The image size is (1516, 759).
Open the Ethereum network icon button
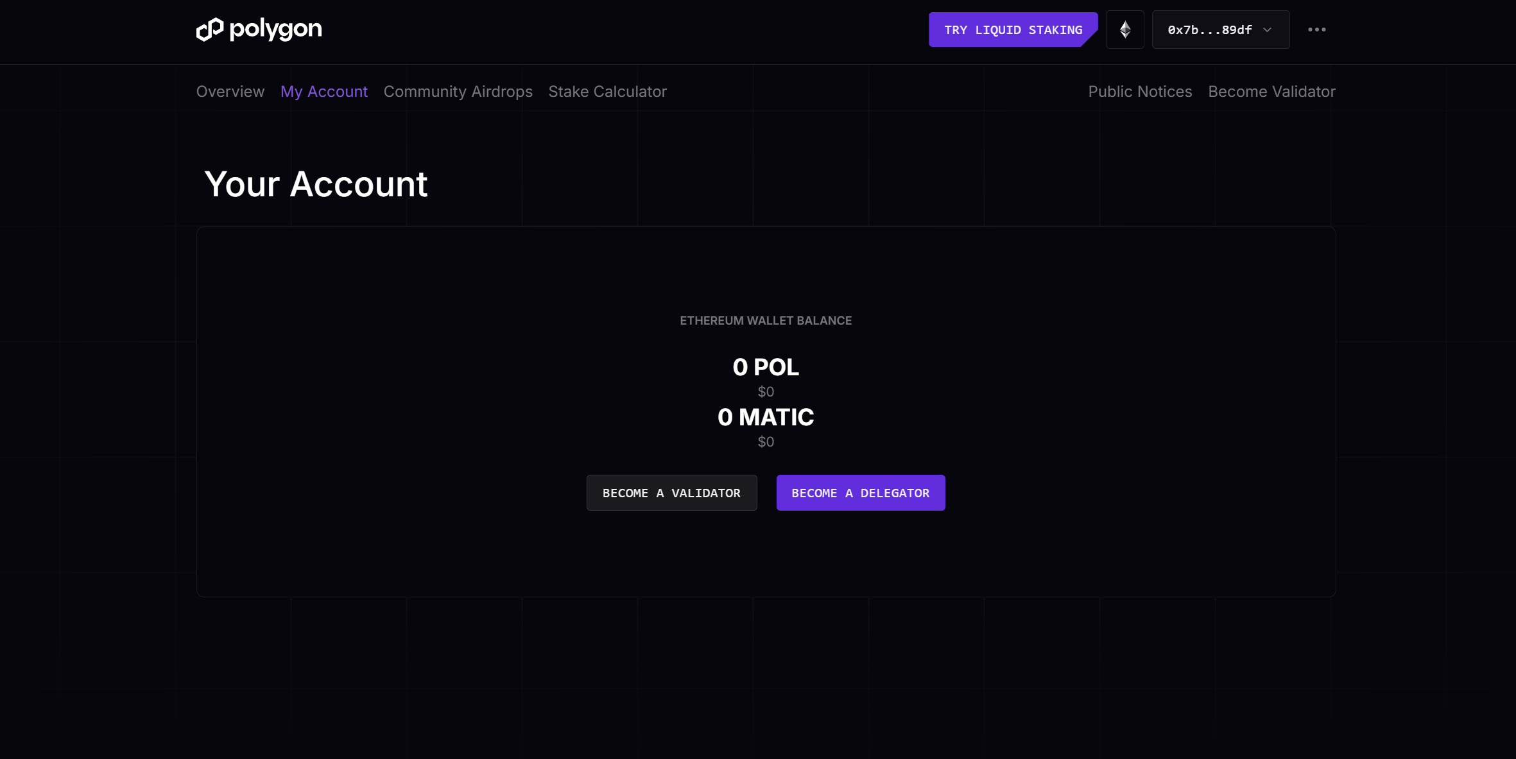1124,30
